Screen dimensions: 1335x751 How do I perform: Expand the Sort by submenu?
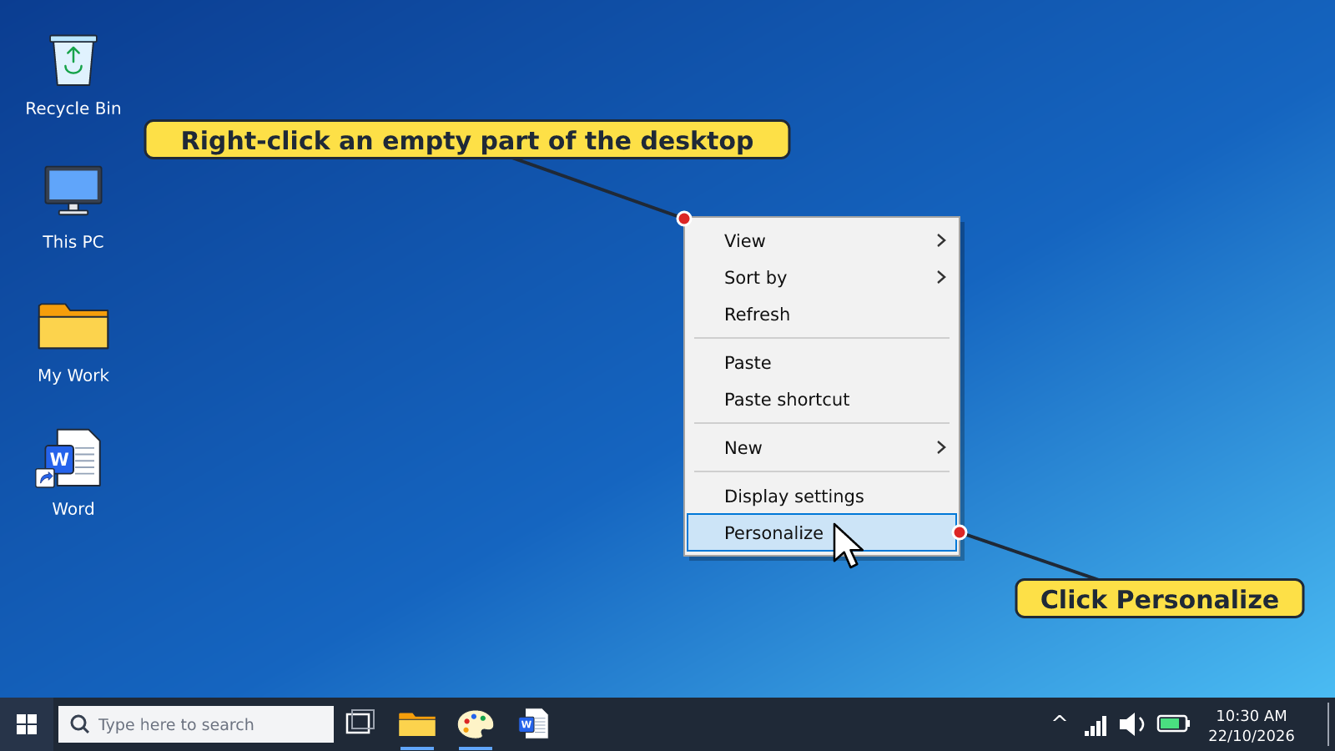tap(822, 277)
